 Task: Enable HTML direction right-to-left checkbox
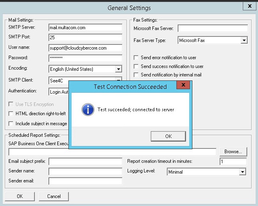(11, 114)
